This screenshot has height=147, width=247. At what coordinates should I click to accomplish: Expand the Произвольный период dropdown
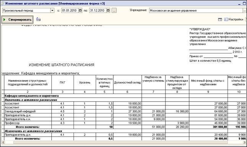point(52,11)
